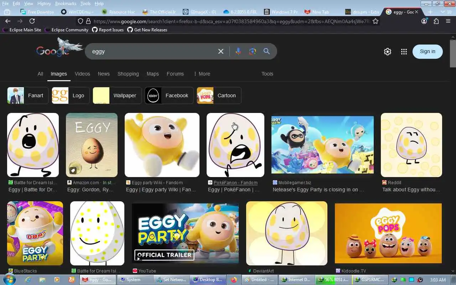Click the tracking protection shield icon

click(x=81, y=21)
